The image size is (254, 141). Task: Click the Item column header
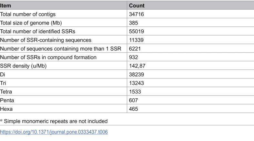tap(5, 6)
